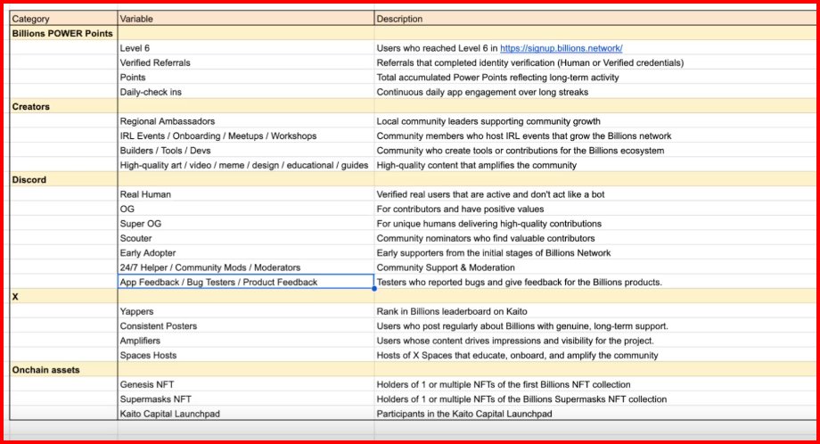Select the 'Genesis NFT' cell
This screenshot has width=820, height=444.
tap(246, 384)
